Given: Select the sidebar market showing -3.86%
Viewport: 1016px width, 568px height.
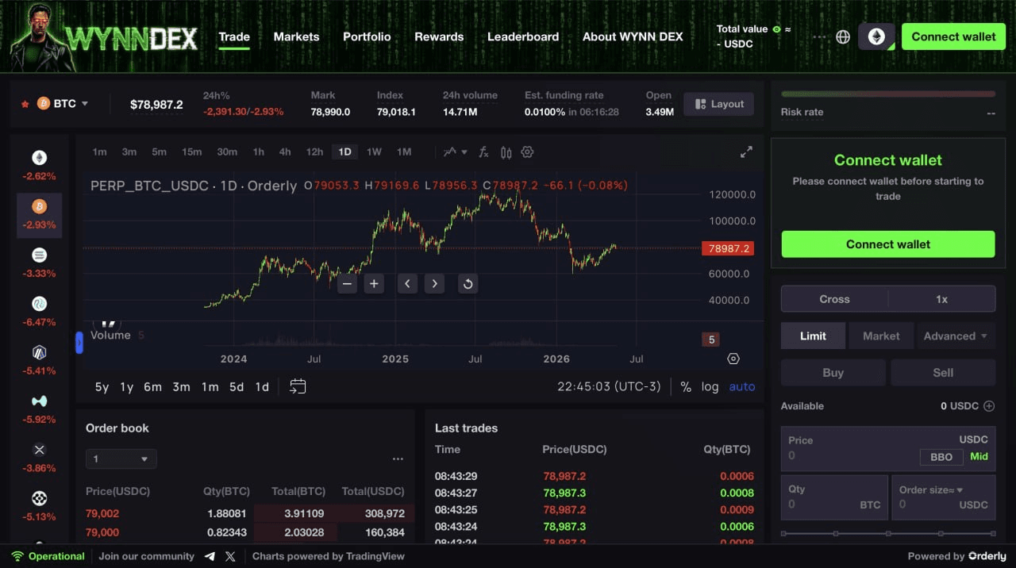Looking at the screenshot, I should coord(39,459).
